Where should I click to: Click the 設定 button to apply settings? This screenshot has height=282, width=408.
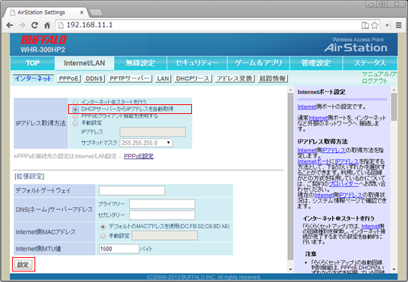(x=23, y=265)
